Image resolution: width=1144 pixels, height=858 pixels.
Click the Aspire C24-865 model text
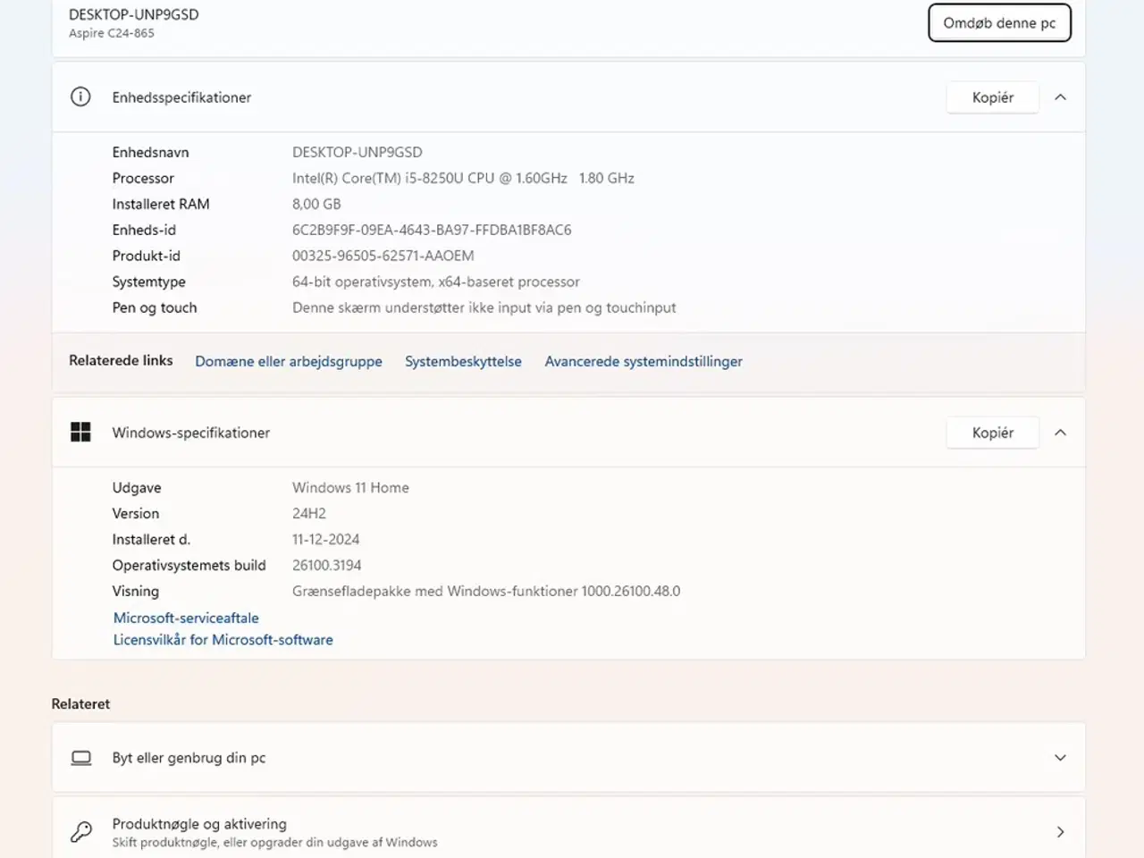(112, 33)
